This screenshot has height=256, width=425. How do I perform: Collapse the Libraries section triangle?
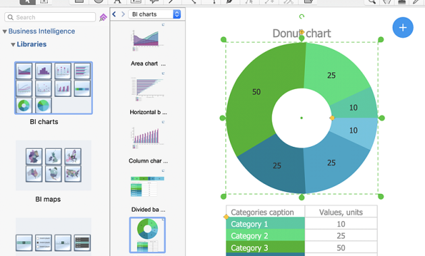click(13, 44)
